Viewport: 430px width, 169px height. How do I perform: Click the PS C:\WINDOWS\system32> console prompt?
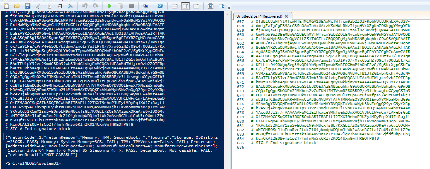pos(33,163)
